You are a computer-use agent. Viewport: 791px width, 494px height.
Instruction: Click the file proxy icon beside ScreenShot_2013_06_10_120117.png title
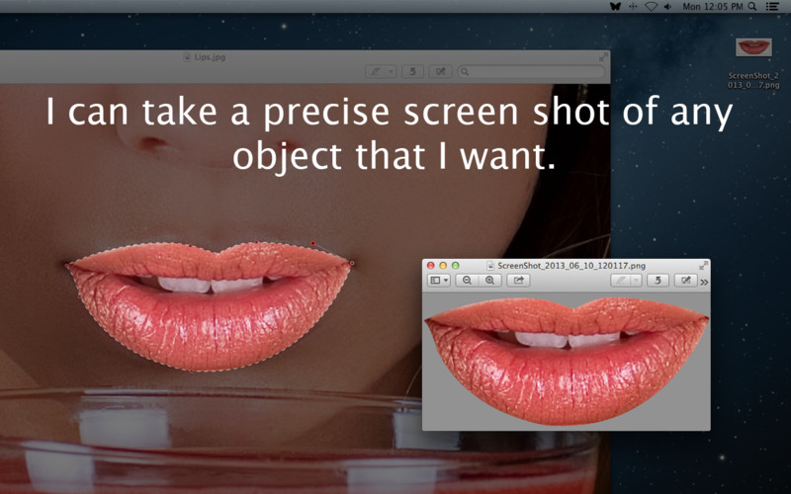490,266
